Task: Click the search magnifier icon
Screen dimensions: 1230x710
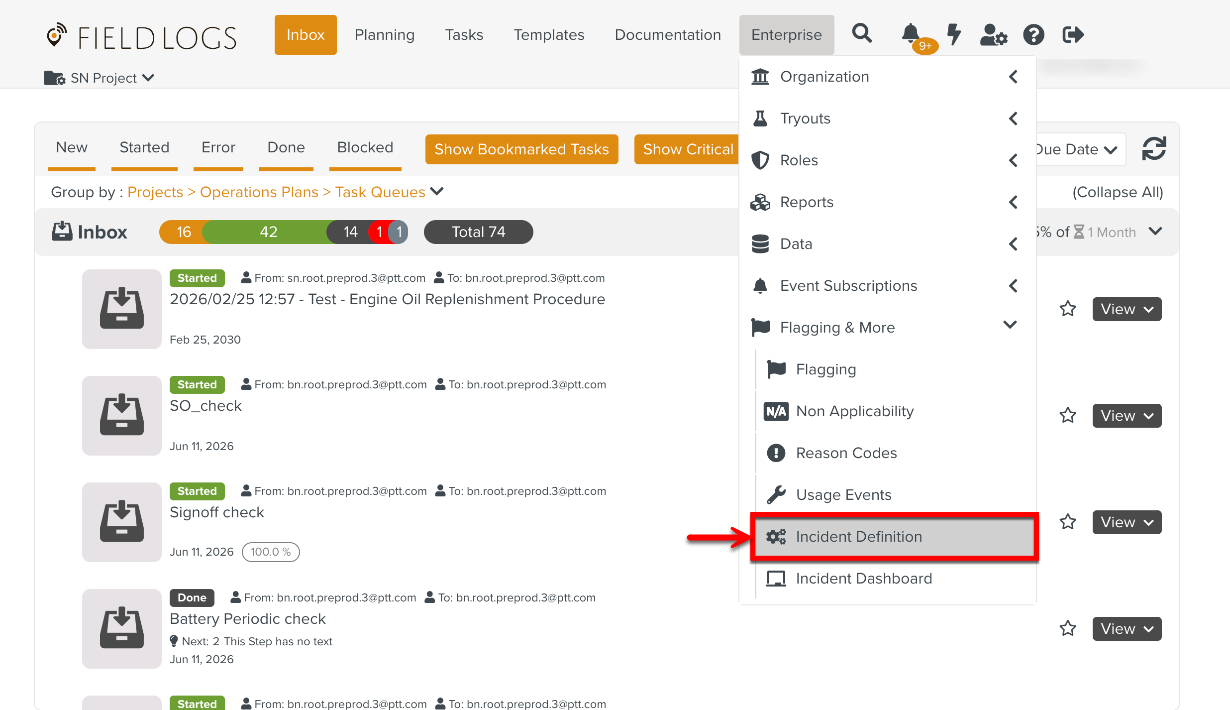Action: [x=862, y=34]
